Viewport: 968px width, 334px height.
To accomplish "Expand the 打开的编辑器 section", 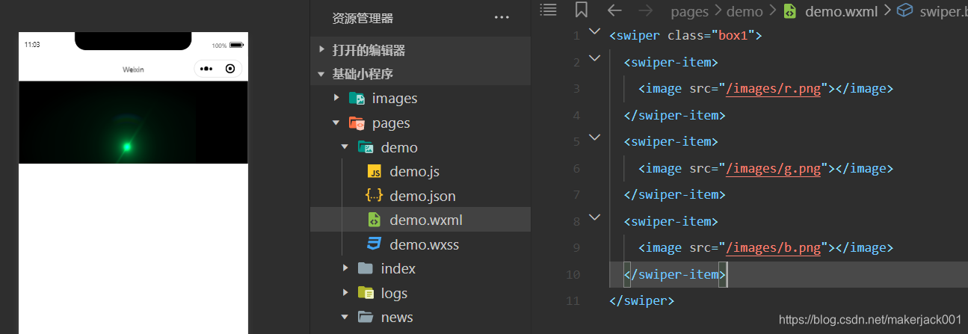I will [321, 50].
